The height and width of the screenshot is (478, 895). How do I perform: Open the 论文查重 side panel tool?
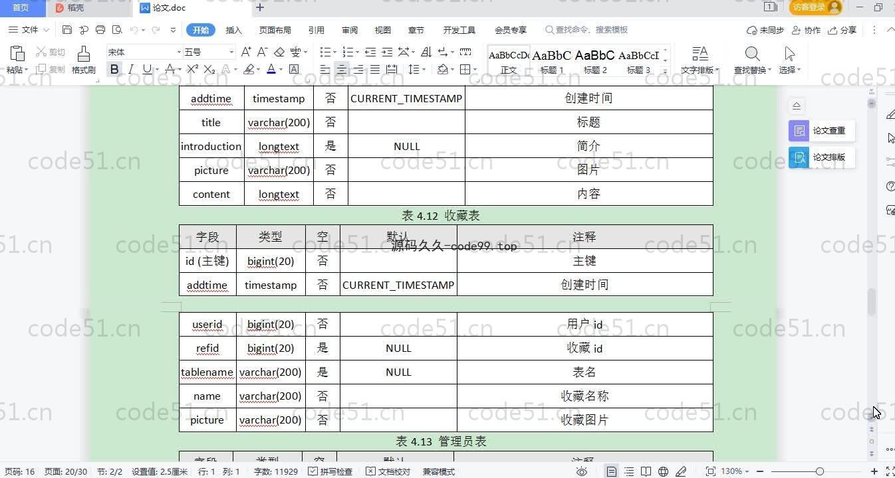pyautogui.click(x=822, y=131)
